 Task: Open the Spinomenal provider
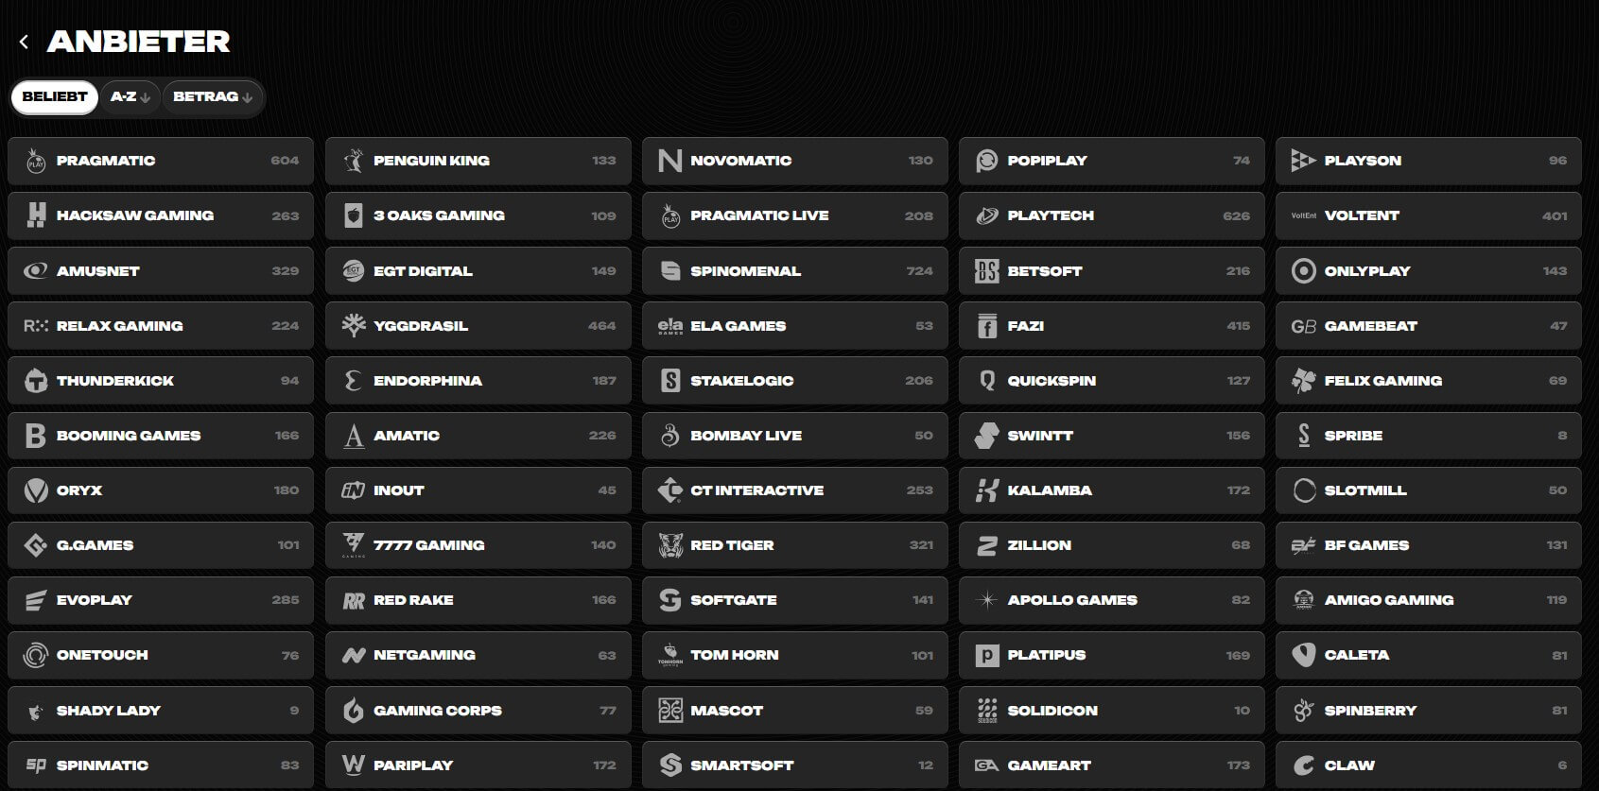click(x=794, y=271)
